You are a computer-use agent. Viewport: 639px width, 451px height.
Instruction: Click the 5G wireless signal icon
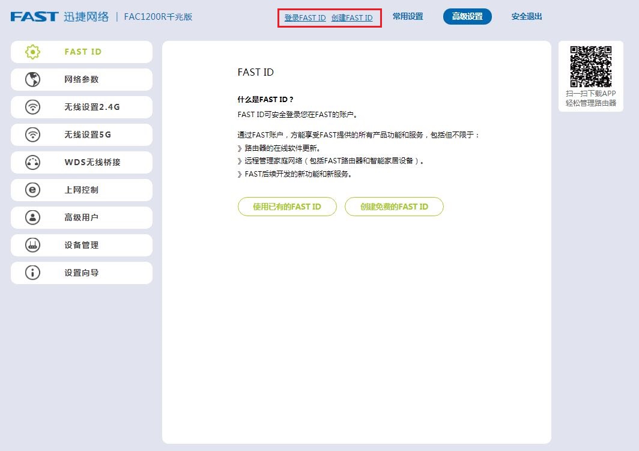(x=33, y=135)
